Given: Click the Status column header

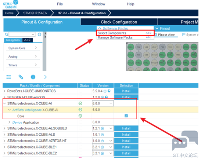Looking at the screenshot, I should 85,85.
